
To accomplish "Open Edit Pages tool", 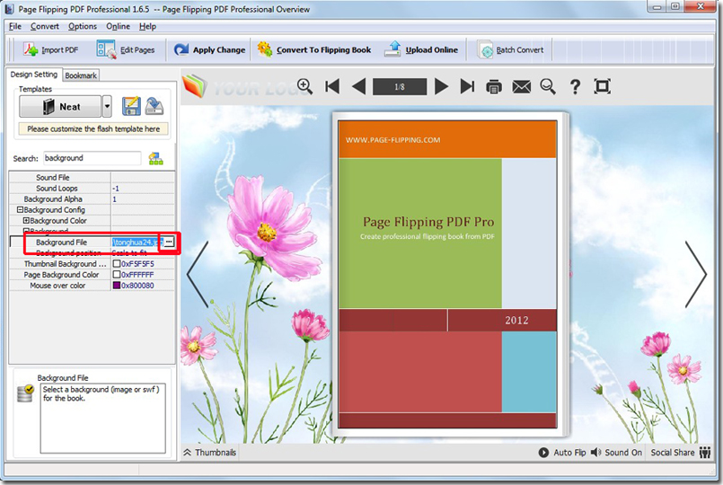I will pyautogui.click(x=126, y=49).
